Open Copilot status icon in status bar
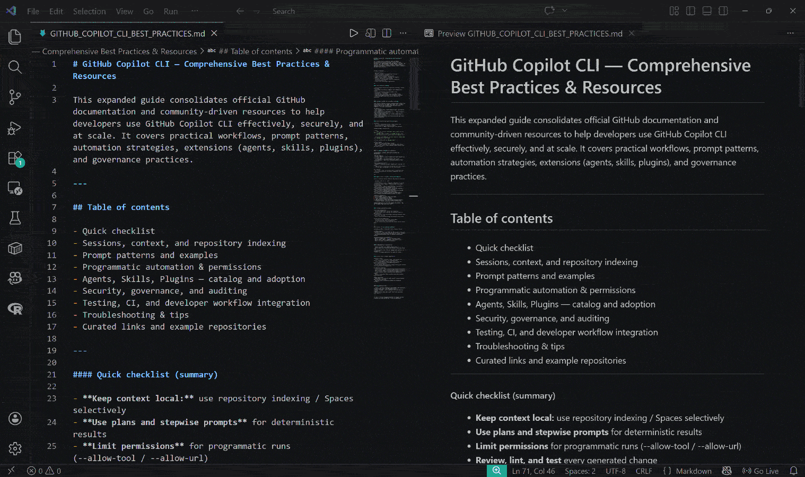Screen dimensions: 805x477 click(727, 471)
